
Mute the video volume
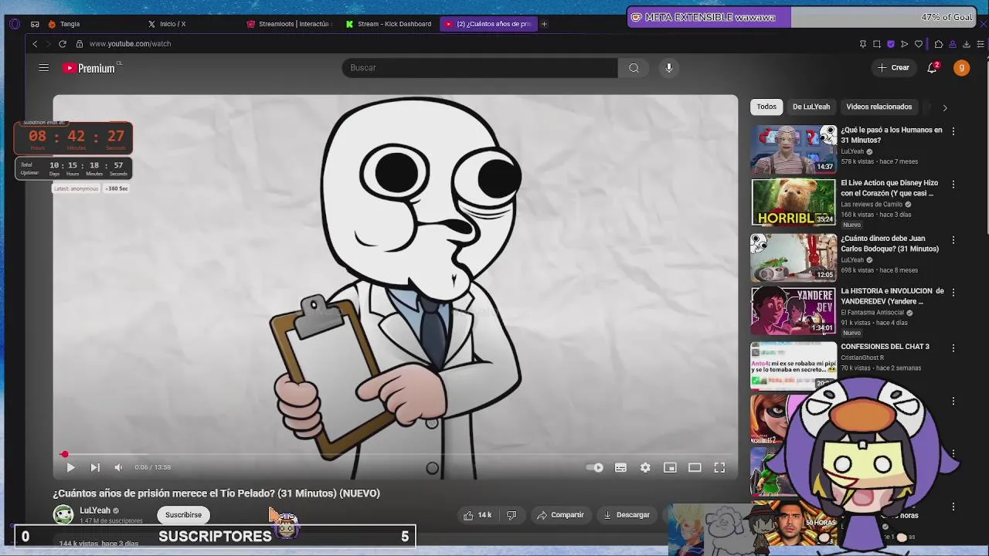tap(118, 467)
